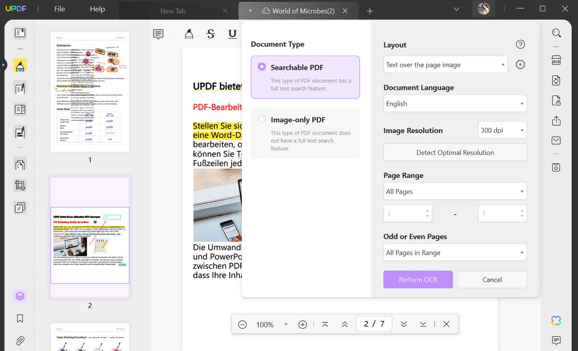This screenshot has height=351, width=578.
Task: Open the user profile avatar
Action: [x=484, y=9]
